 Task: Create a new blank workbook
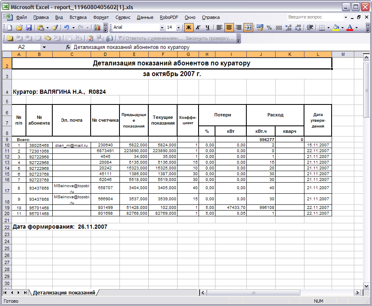point(10,28)
